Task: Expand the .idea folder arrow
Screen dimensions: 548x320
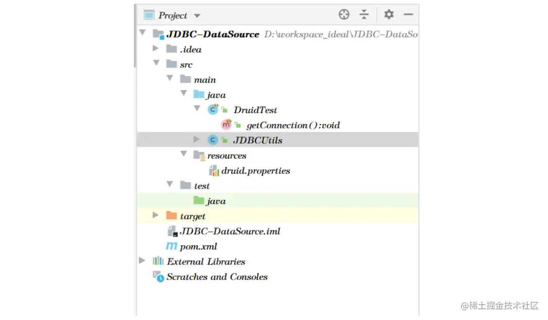Action: [156, 48]
